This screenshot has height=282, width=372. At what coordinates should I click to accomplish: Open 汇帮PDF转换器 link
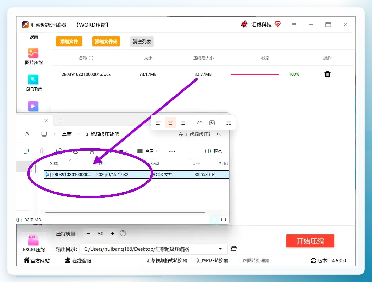[212, 261]
